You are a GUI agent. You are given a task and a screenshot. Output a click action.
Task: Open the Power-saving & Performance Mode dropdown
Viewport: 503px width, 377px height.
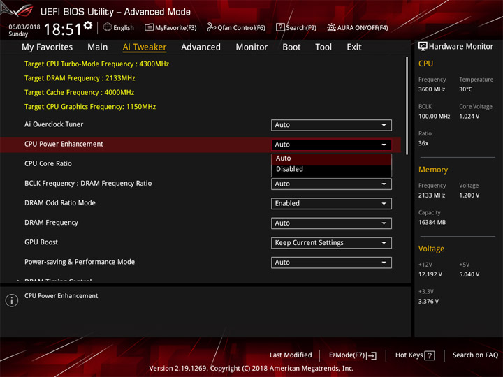331,263
